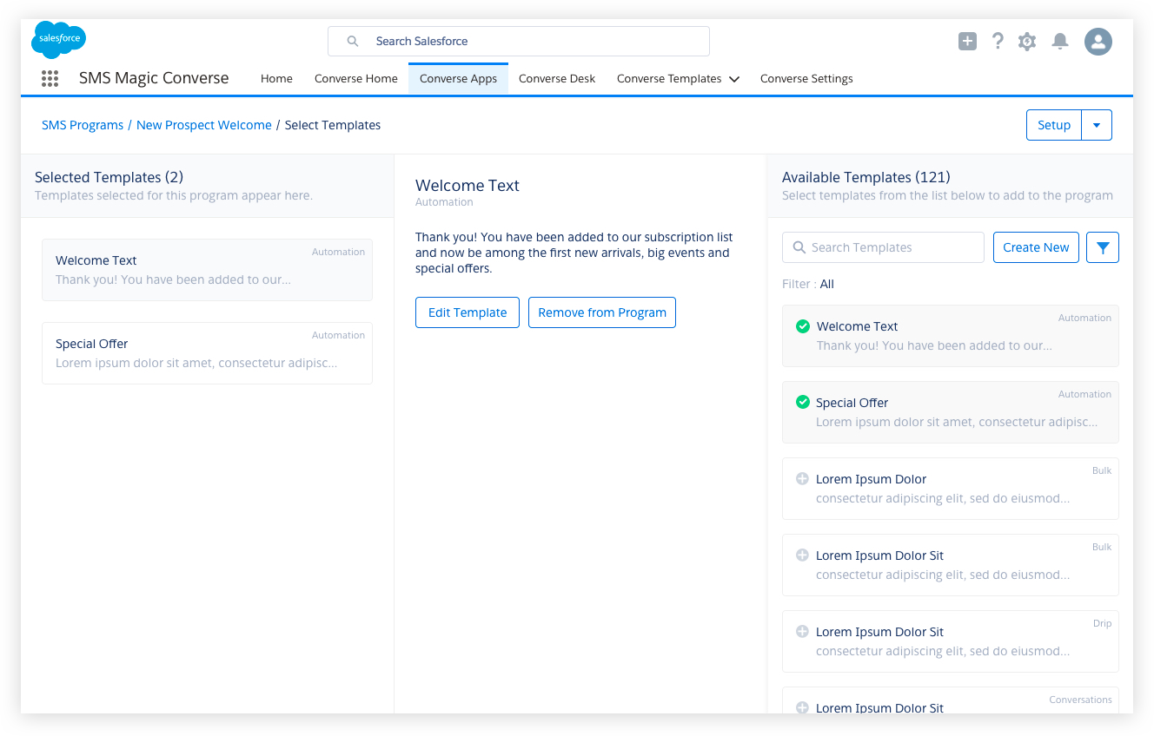Switch to the Converse Desk tab

pyautogui.click(x=557, y=78)
